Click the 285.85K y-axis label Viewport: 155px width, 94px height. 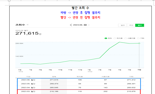tap(19, 43)
